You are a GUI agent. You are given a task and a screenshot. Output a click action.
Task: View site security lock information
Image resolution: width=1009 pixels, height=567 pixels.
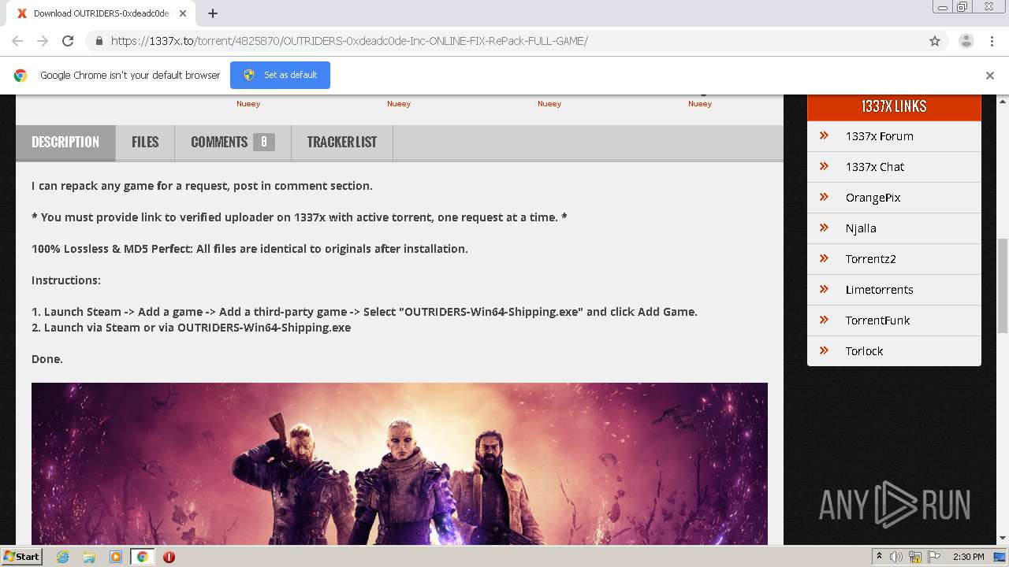click(x=99, y=41)
